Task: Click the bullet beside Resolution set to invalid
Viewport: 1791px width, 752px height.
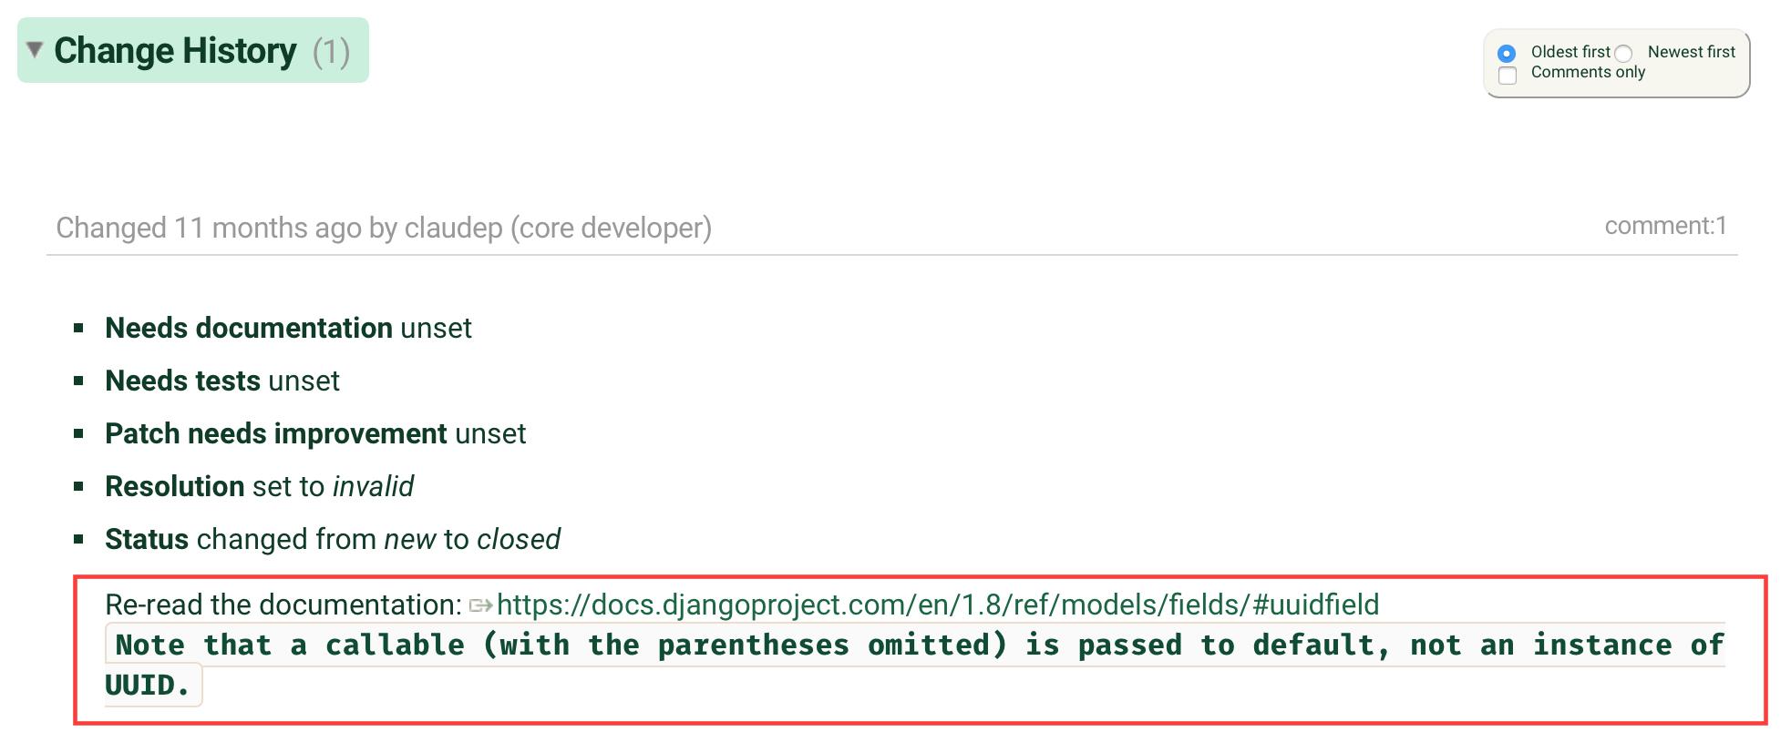Action: pyautogui.click(x=77, y=485)
